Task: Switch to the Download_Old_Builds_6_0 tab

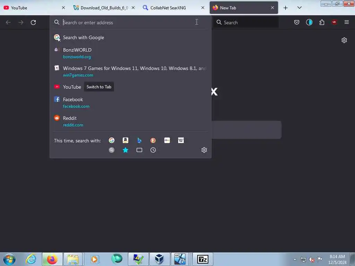Action: coord(104,8)
